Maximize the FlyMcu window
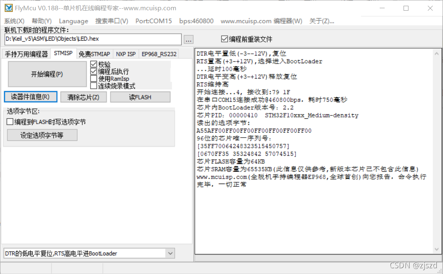This screenshot has width=443, height=274. coord(406,8)
